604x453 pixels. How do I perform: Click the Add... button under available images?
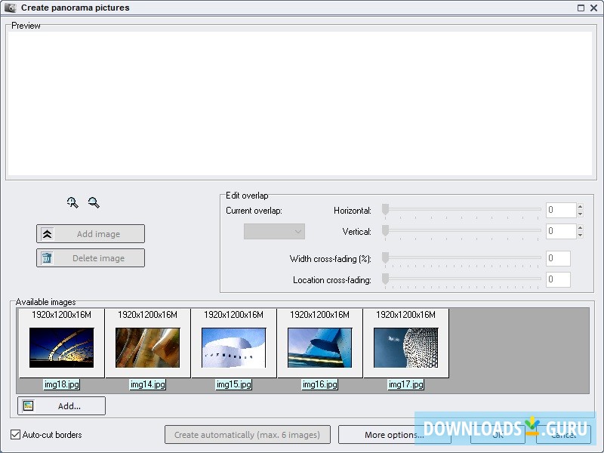(61, 406)
